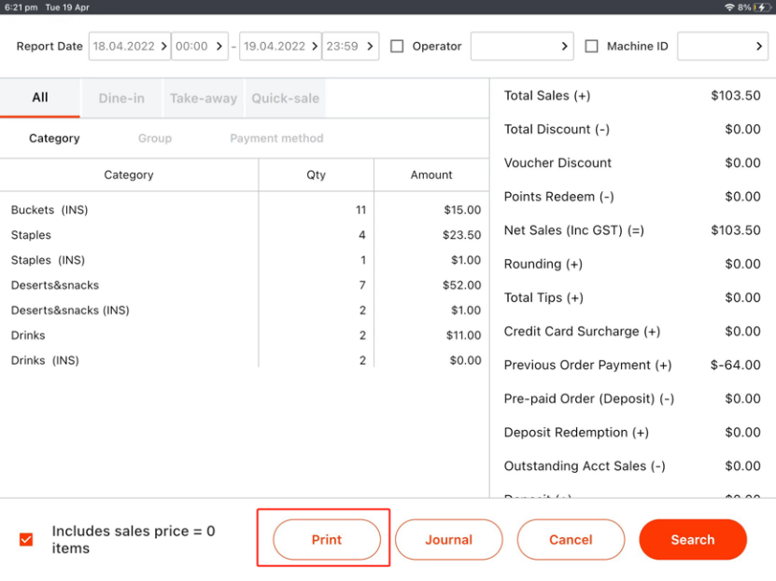Run the report with Search

(x=692, y=539)
